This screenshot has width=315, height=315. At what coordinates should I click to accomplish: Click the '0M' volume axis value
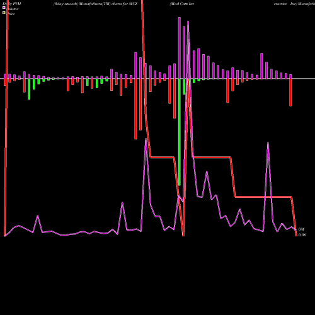pos(301,229)
